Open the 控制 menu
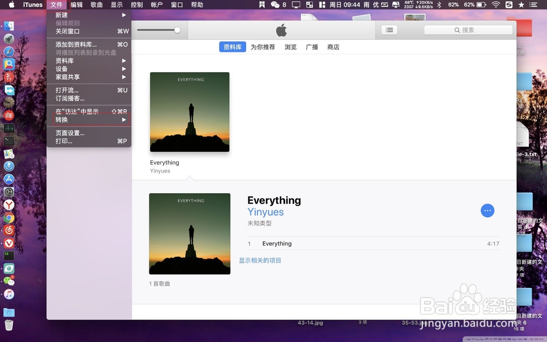The image size is (547, 342). [137, 5]
